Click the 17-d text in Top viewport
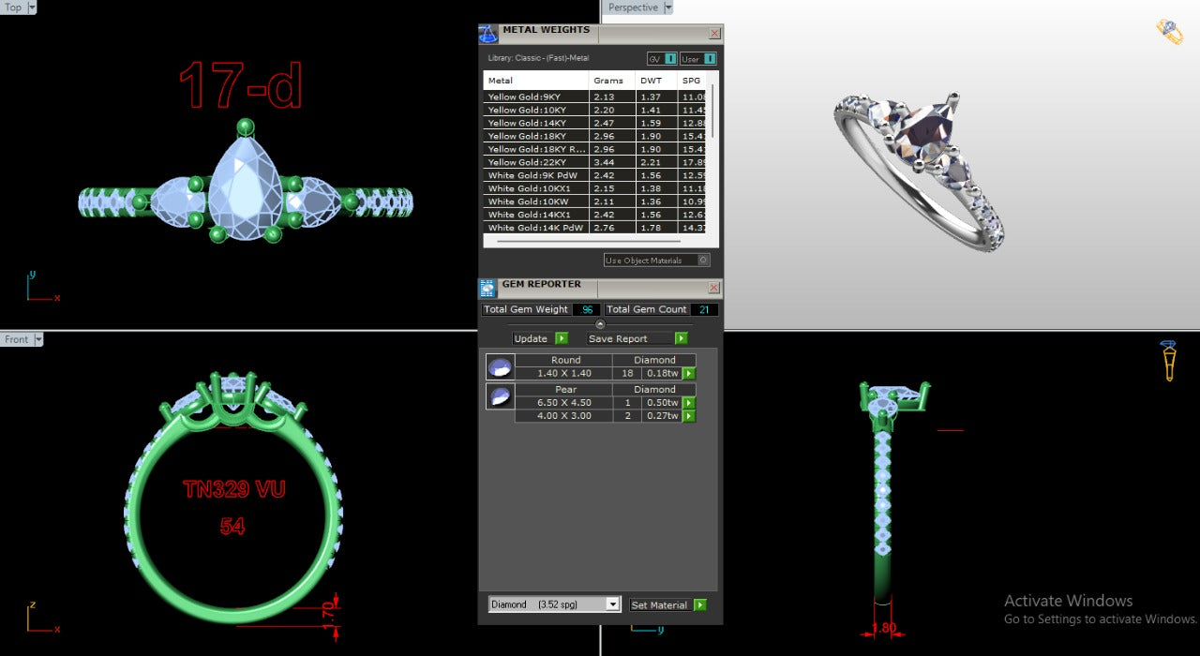The height and width of the screenshot is (656, 1200). (x=241, y=86)
